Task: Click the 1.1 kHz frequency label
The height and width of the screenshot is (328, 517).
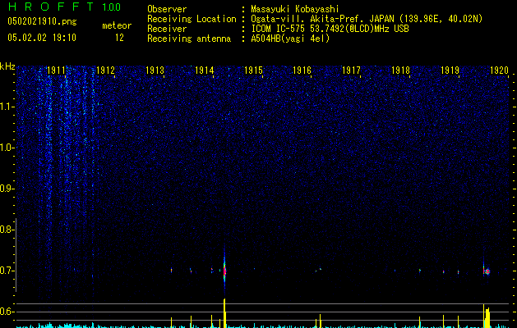Action: (x=7, y=107)
